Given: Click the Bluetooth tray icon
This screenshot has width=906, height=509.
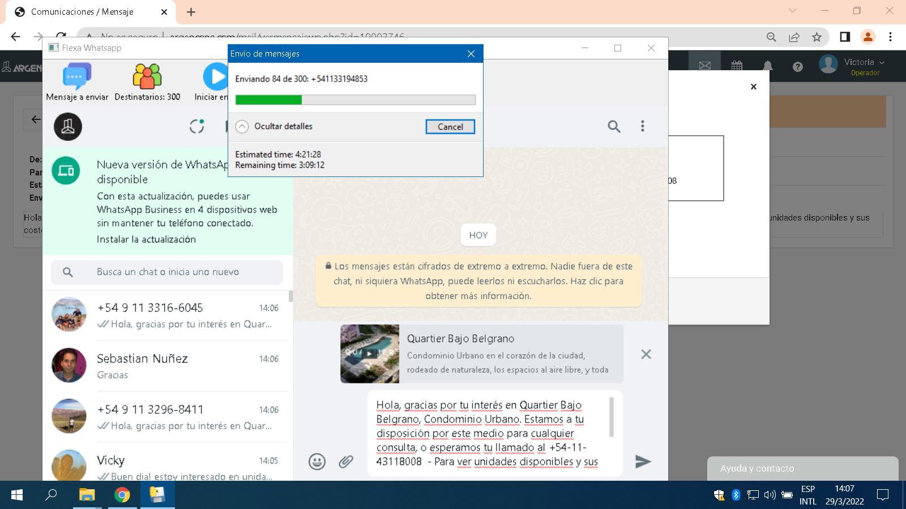Looking at the screenshot, I should [x=736, y=495].
